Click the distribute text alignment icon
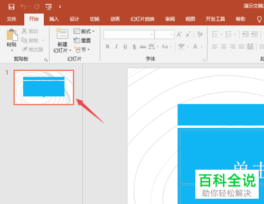Viewport: 264px width, 204px height. point(250,47)
